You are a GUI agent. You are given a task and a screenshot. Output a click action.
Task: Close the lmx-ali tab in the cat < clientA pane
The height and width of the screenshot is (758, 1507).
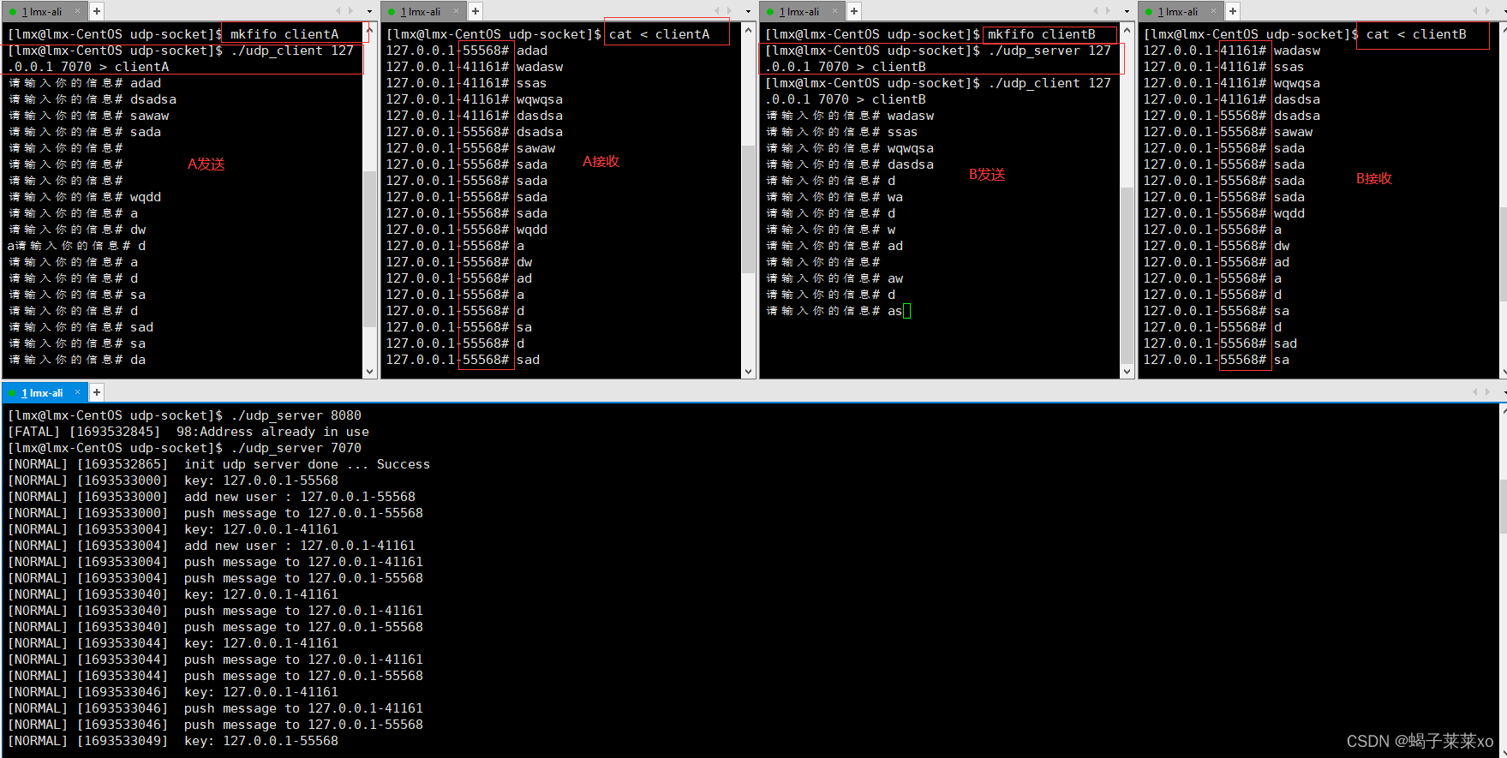[456, 11]
